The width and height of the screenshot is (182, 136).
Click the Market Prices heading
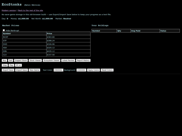point(10,26)
